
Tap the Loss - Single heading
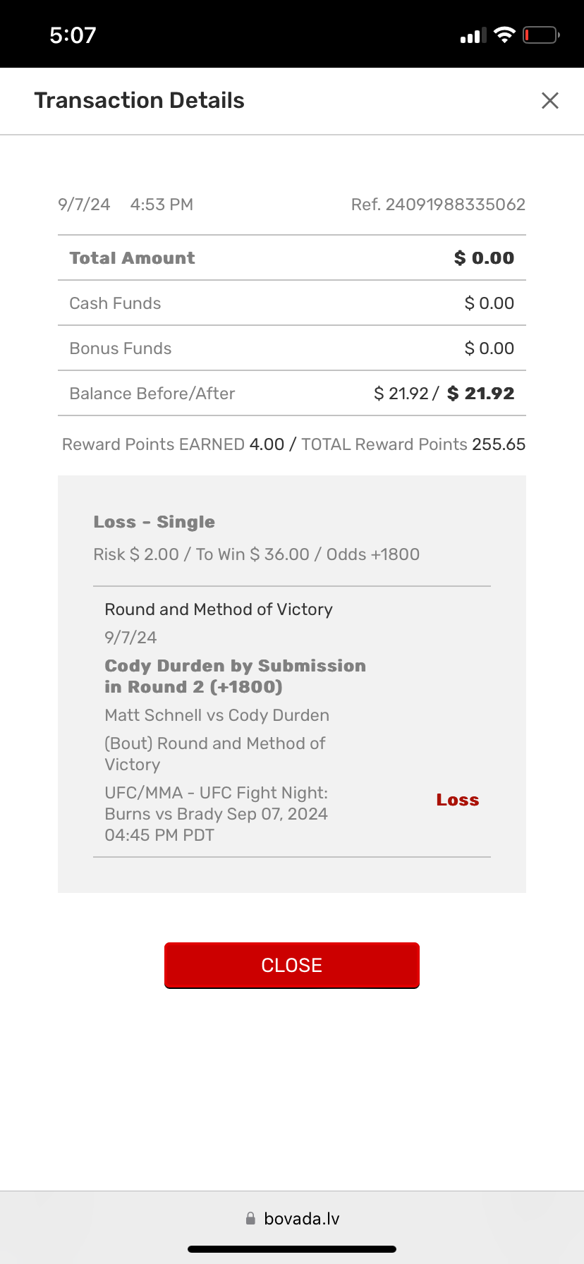154,522
